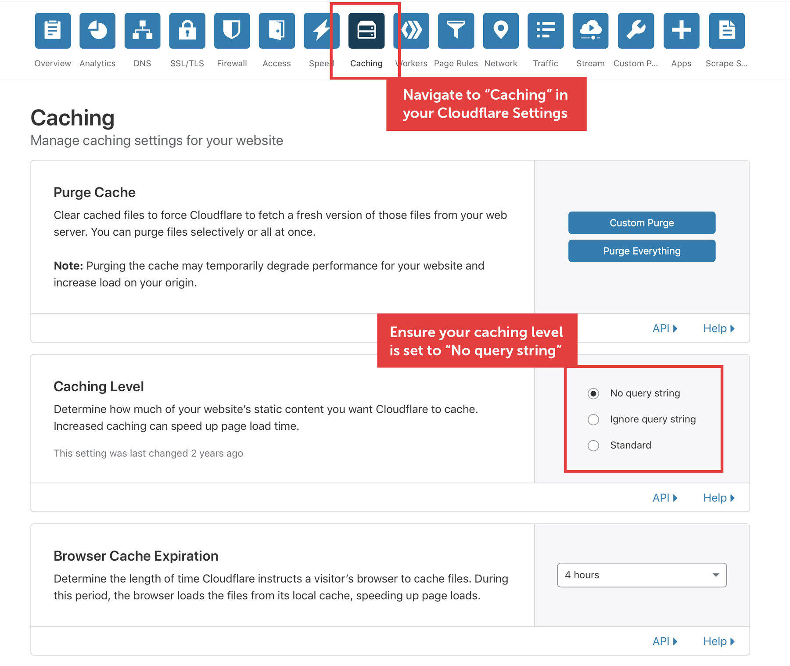The width and height of the screenshot is (790, 666).
Task: Open the Stream cloud play icon
Action: (590, 31)
